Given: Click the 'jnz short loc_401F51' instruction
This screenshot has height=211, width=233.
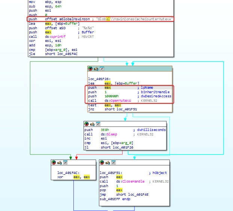Looking at the screenshot, I should [112, 109].
